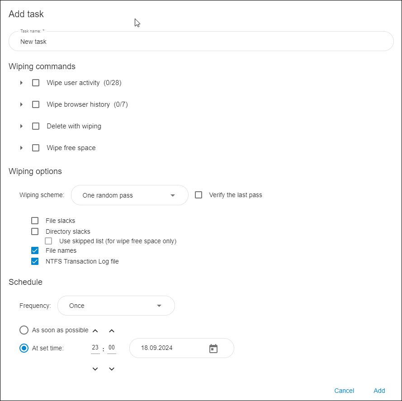Open the calendar date picker icon

pos(213,349)
